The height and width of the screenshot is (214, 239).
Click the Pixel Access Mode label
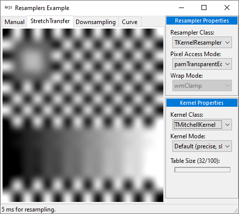coord(195,54)
